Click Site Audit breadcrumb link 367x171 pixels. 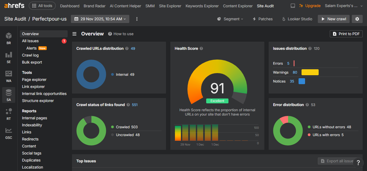click(x=15, y=19)
